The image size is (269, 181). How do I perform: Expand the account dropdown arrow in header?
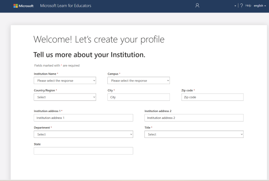click(x=235, y=6)
